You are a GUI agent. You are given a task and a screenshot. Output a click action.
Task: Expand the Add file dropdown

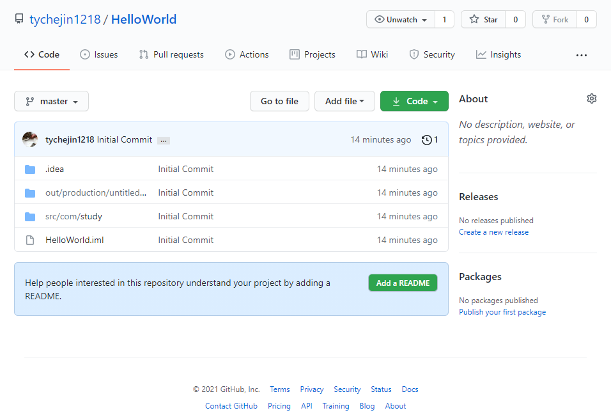coord(344,102)
